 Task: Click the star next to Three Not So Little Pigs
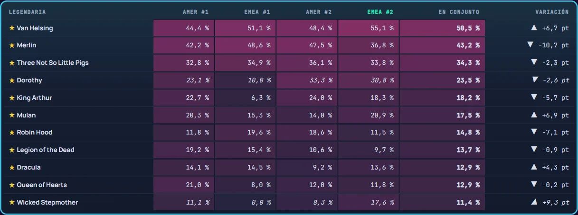(12, 63)
